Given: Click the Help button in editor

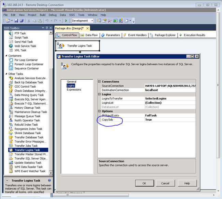Looking at the screenshot, I should (x=187, y=183).
